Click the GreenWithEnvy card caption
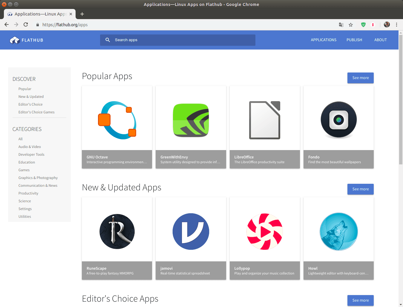The height and width of the screenshot is (307, 403). [x=191, y=159]
